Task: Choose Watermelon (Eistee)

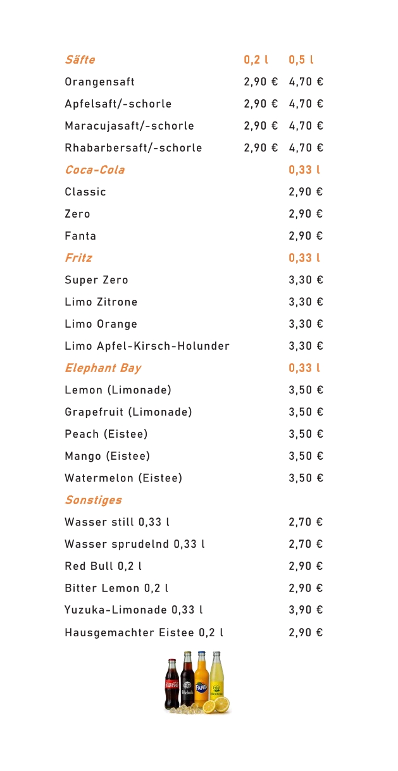Action: tap(123, 478)
